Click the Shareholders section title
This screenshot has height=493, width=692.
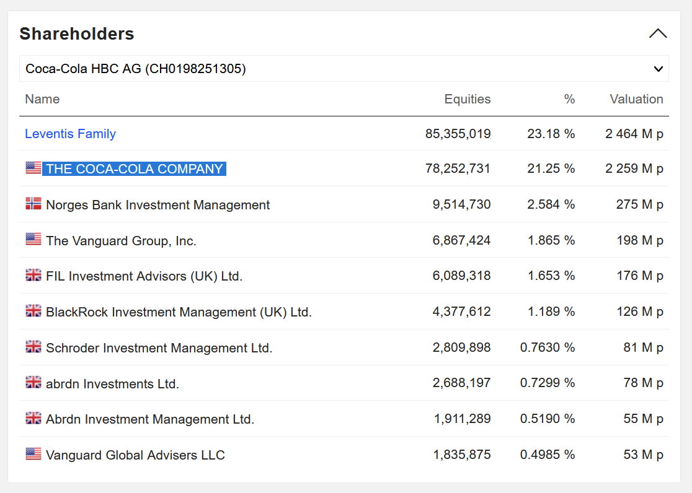(x=77, y=33)
